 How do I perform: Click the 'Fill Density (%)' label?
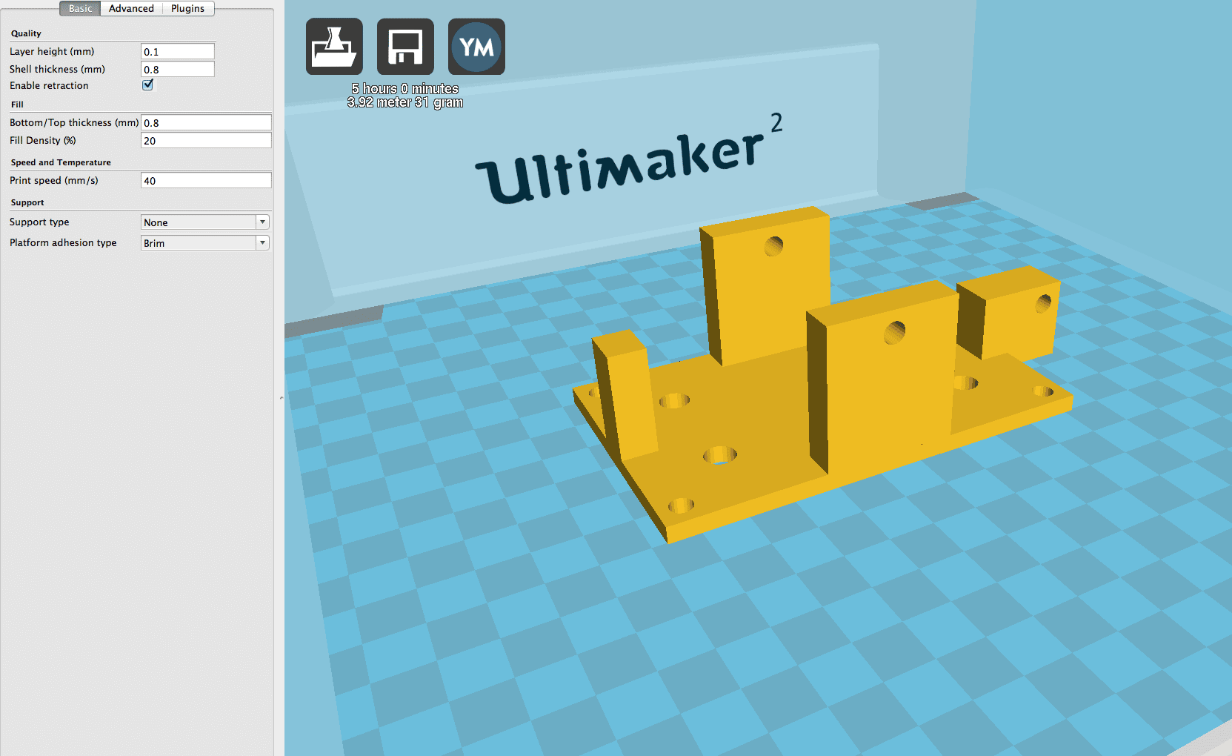(x=42, y=140)
